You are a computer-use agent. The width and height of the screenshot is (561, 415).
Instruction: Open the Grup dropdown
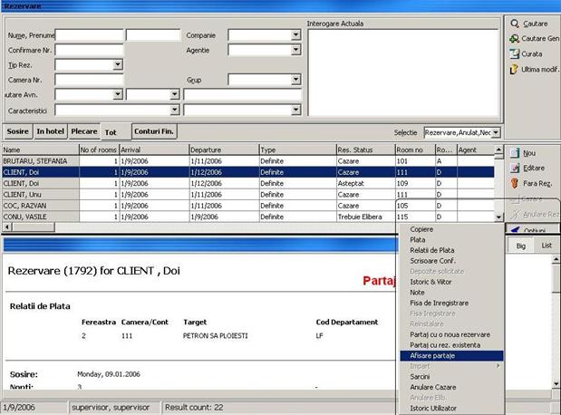[295, 80]
